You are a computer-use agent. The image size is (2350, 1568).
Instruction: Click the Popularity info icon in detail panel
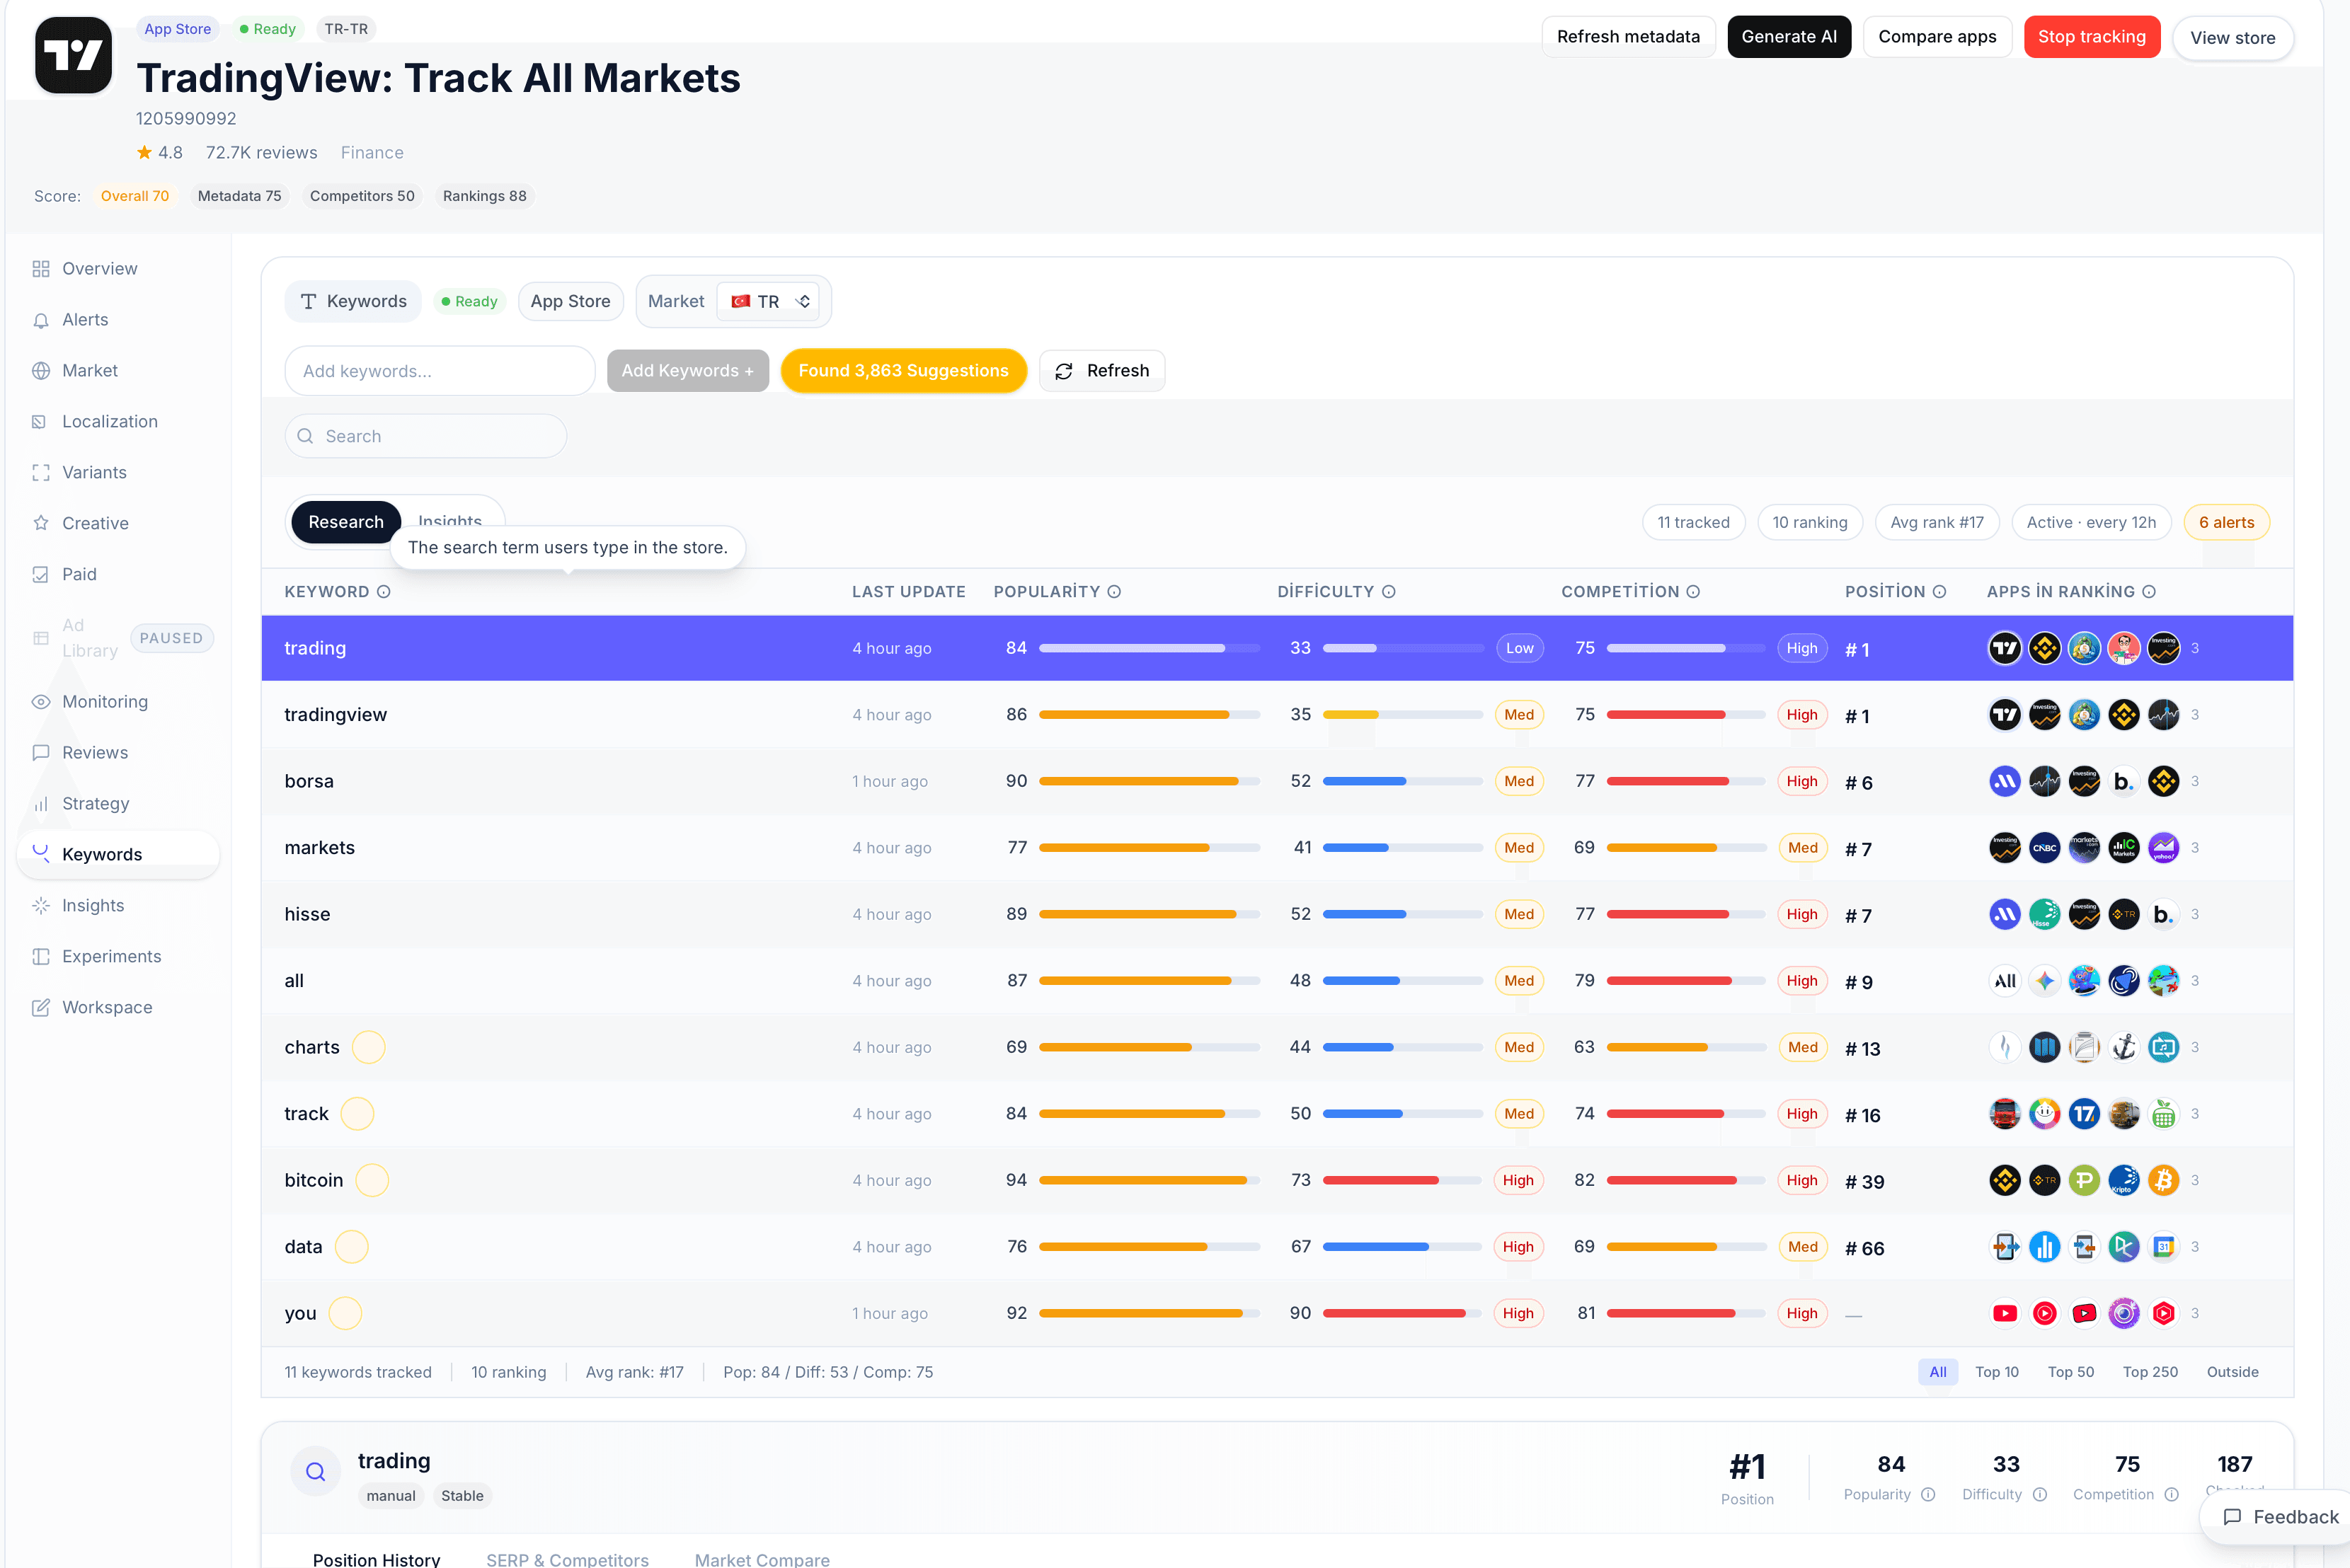pyautogui.click(x=1928, y=1495)
